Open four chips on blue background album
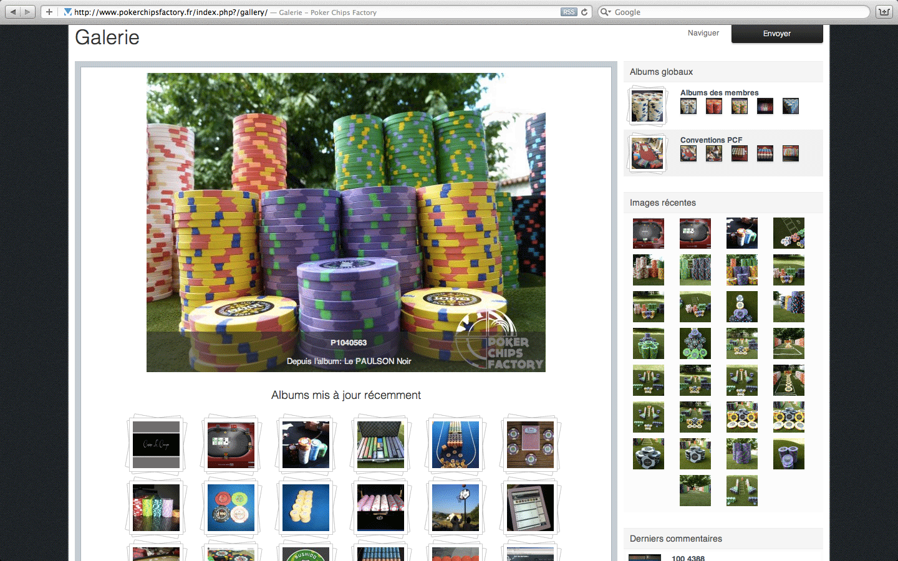 [231, 507]
